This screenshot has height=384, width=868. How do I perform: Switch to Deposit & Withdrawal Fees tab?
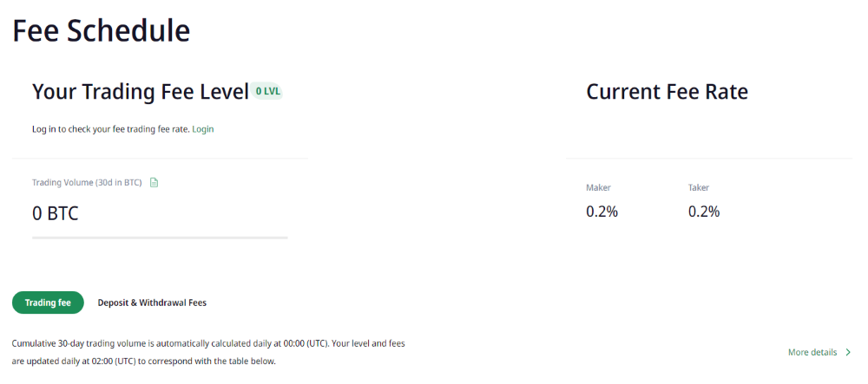coord(152,303)
